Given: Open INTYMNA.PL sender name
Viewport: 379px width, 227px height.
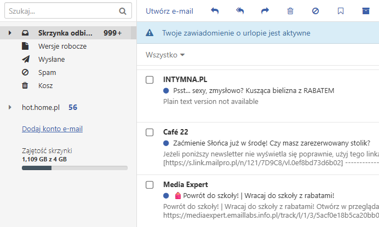Looking at the screenshot, I should [185, 79].
